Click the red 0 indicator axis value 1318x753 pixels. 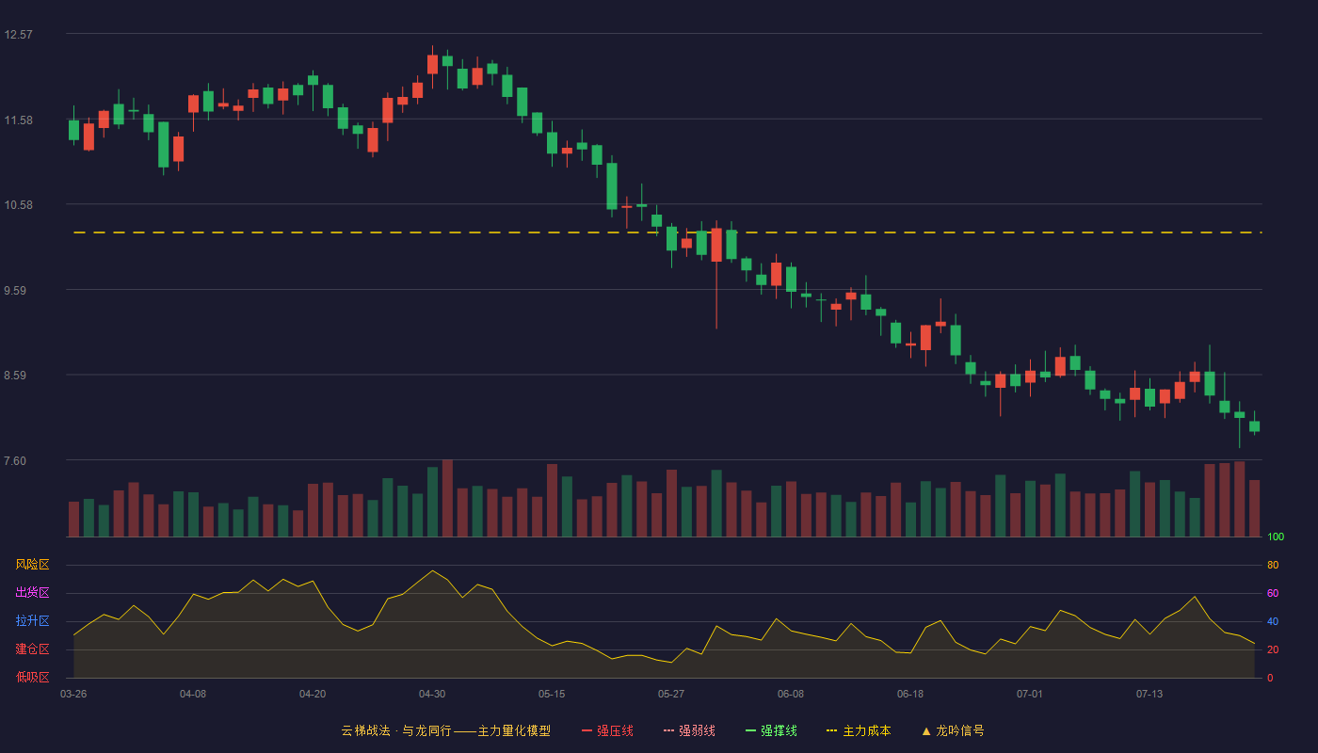[1270, 679]
